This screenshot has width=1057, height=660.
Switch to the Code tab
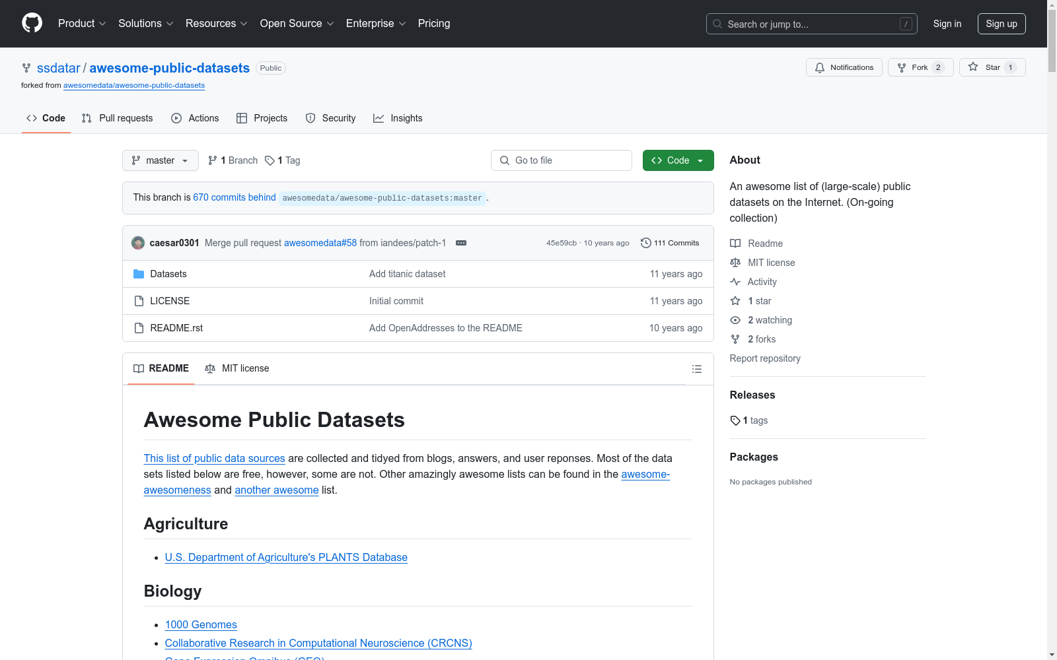coord(46,118)
